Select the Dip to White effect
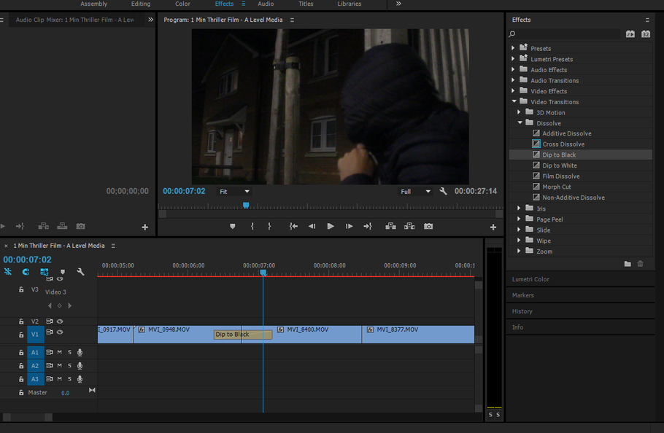Screen dimensions: 664x433 (557, 165)
